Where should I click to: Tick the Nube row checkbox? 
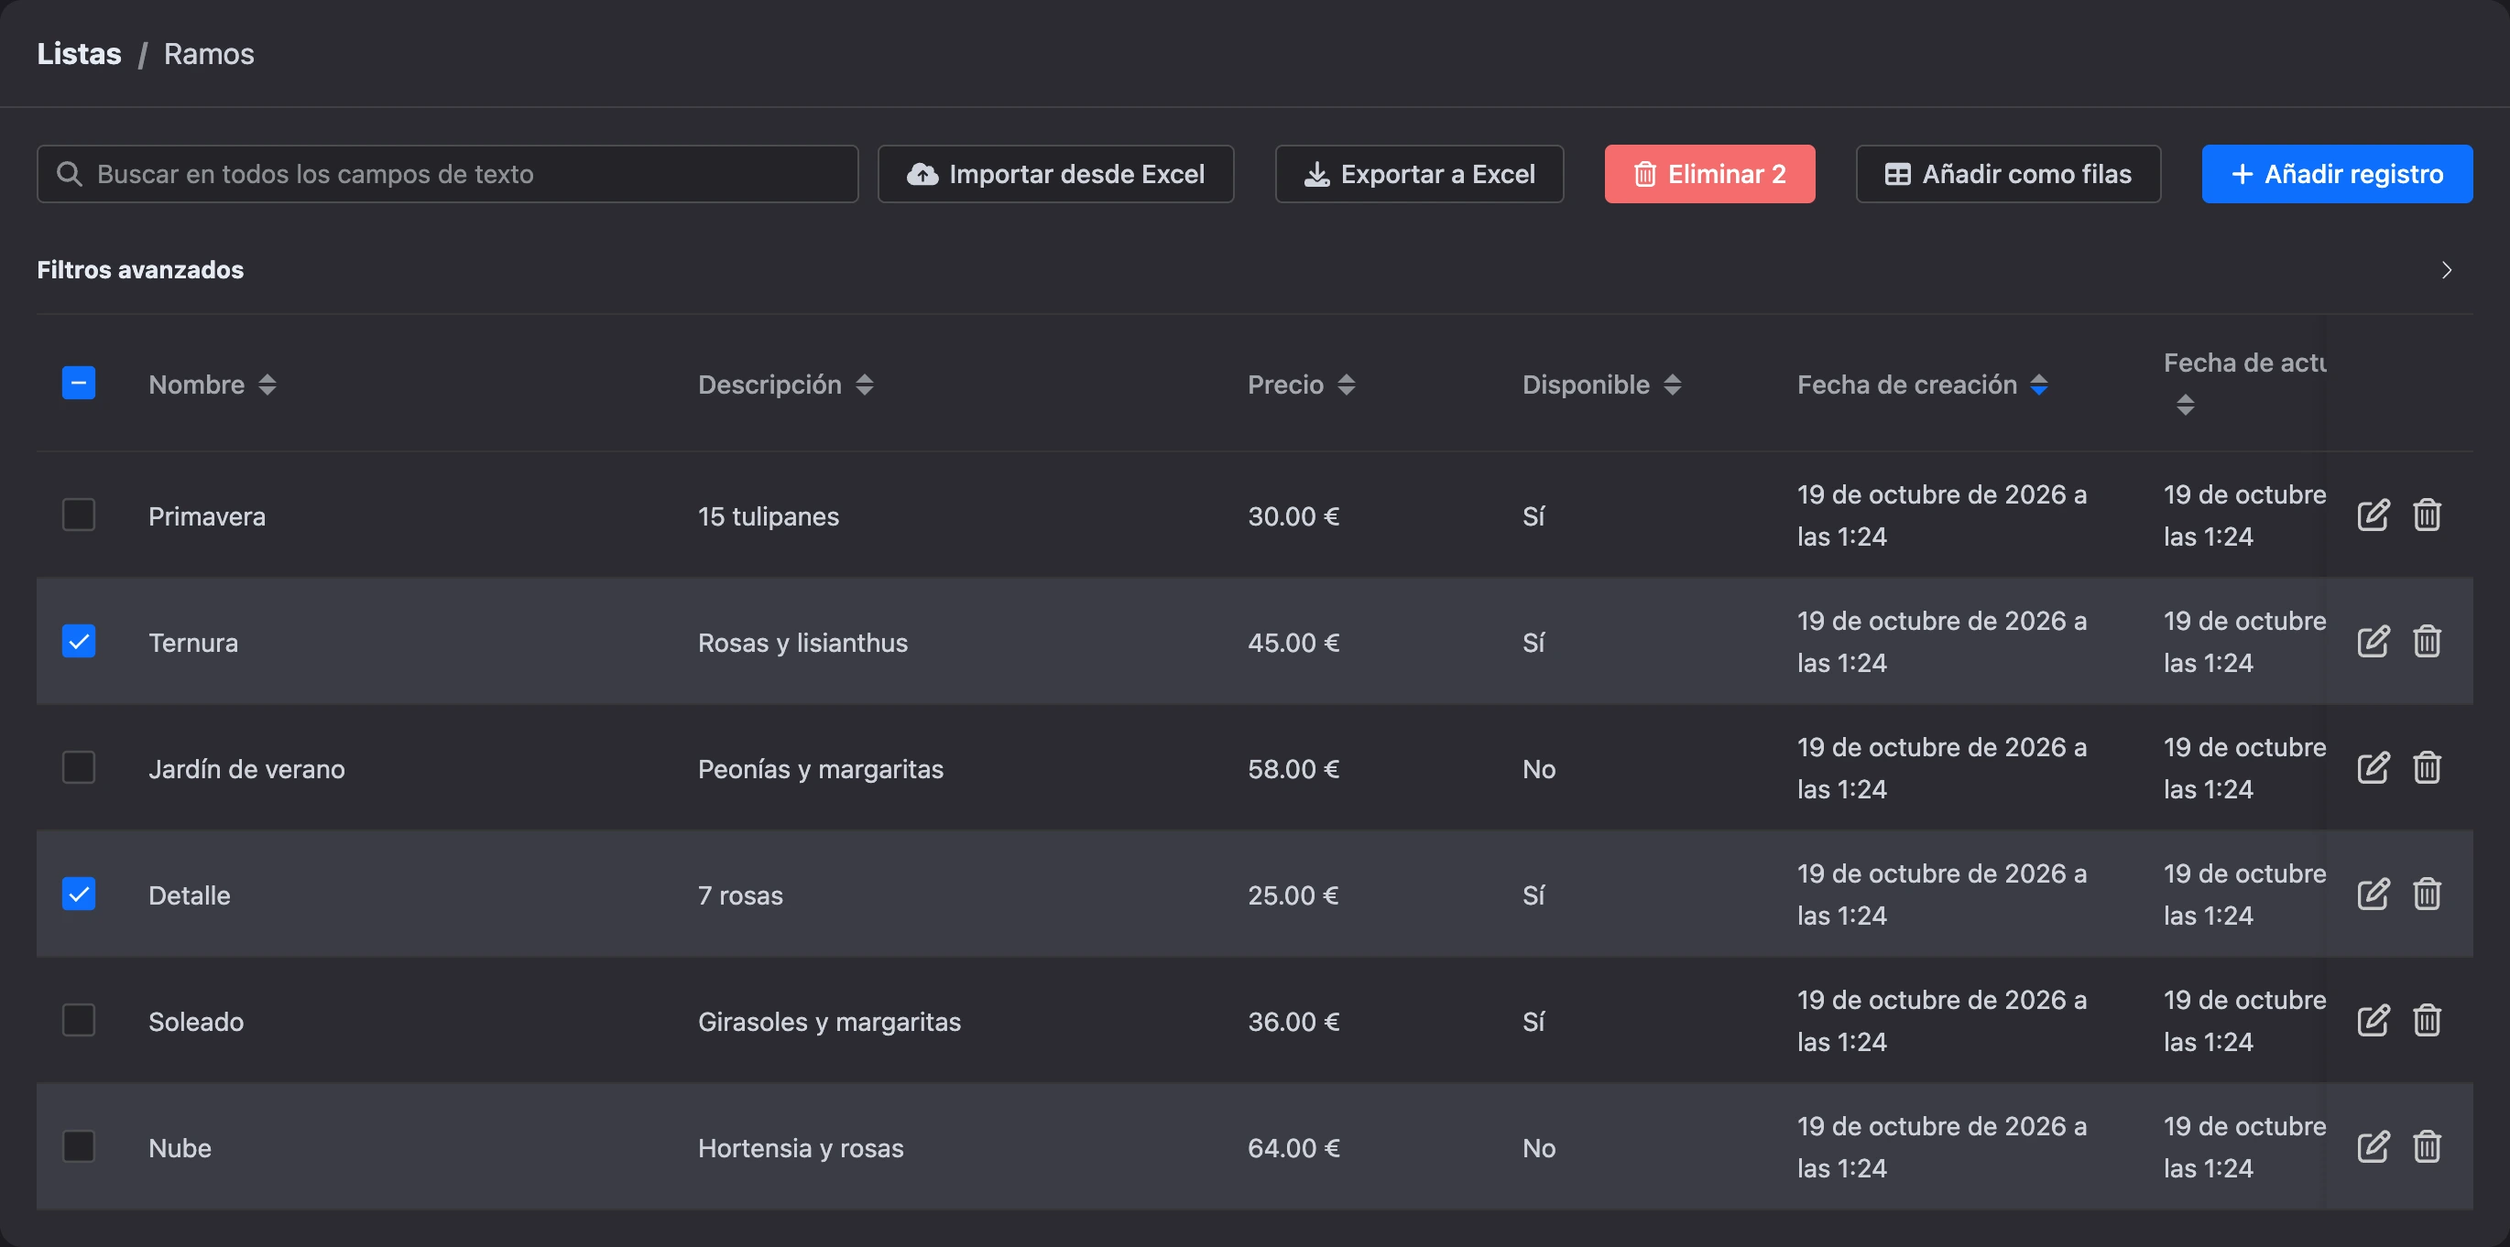point(79,1146)
